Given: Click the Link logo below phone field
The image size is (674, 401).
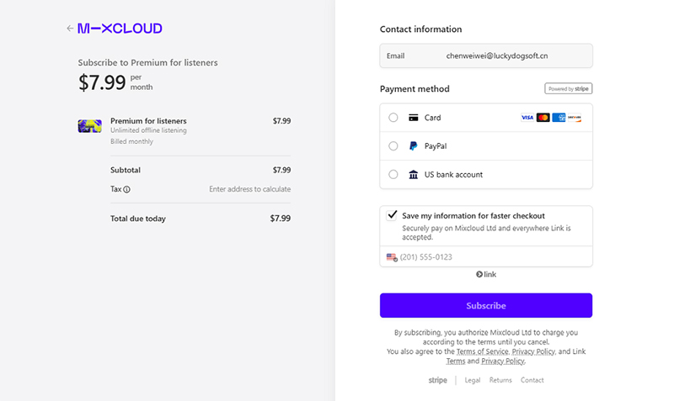Looking at the screenshot, I should click(486, 275).
